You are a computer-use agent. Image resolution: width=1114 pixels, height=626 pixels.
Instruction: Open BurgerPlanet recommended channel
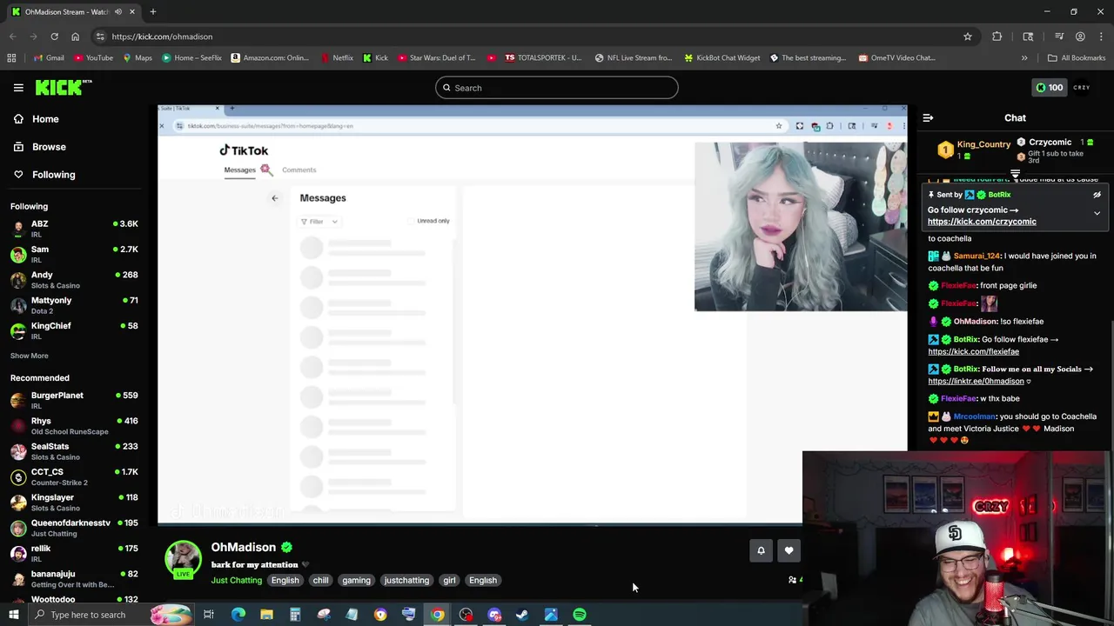tap(74, 400)
